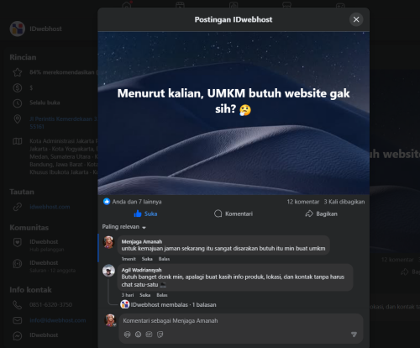Click phone number 0851-6320-3750
The height and width of the screenshot is (348, 420).
[51, 304]
